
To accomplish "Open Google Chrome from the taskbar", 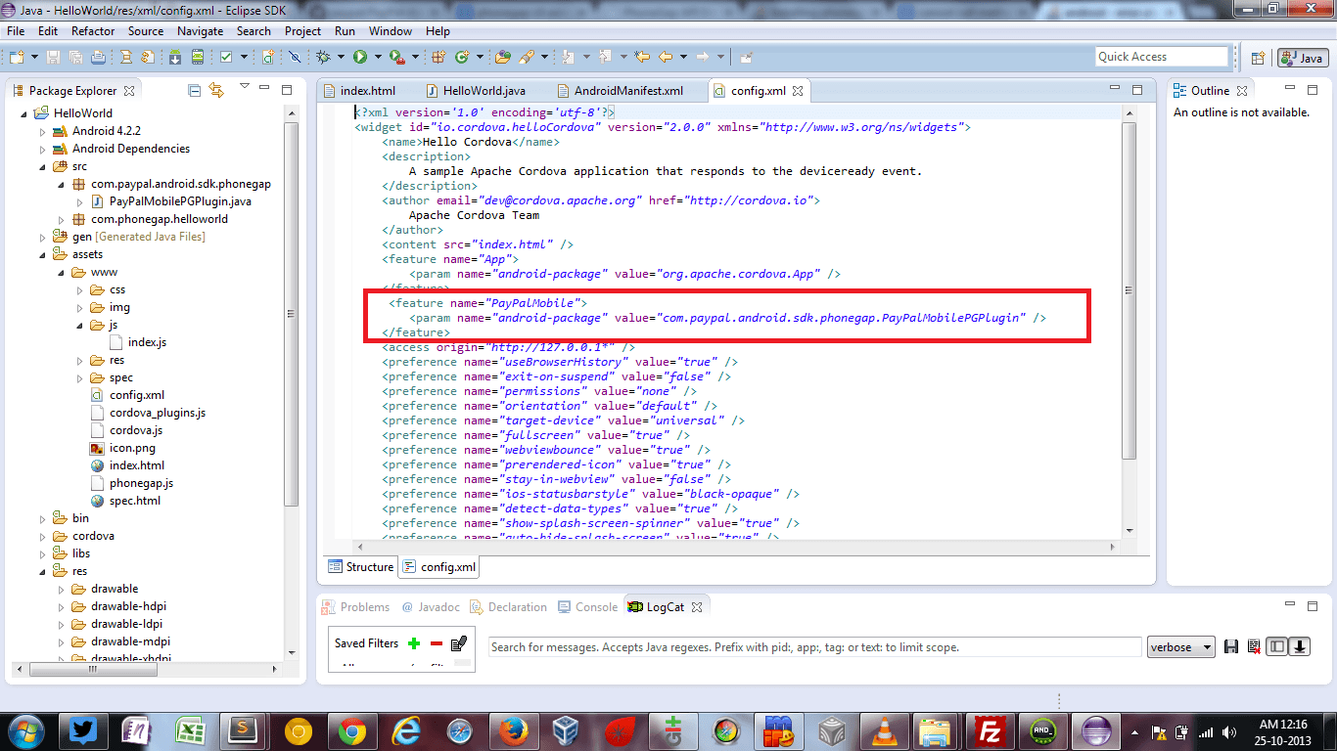I will pos(352,731).
